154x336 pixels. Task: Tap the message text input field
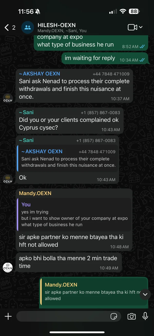tap(63, 316)
